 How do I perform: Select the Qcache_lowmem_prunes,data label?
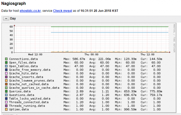31,81
